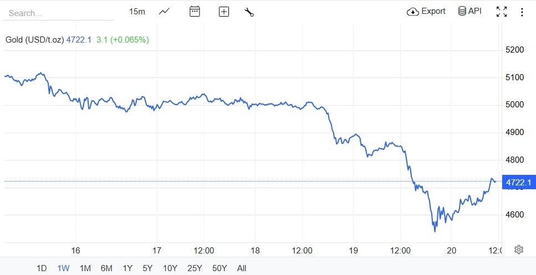Screen dimensions: 536x275
Task: Open the wrench tools icon
Action: point(249,12)
